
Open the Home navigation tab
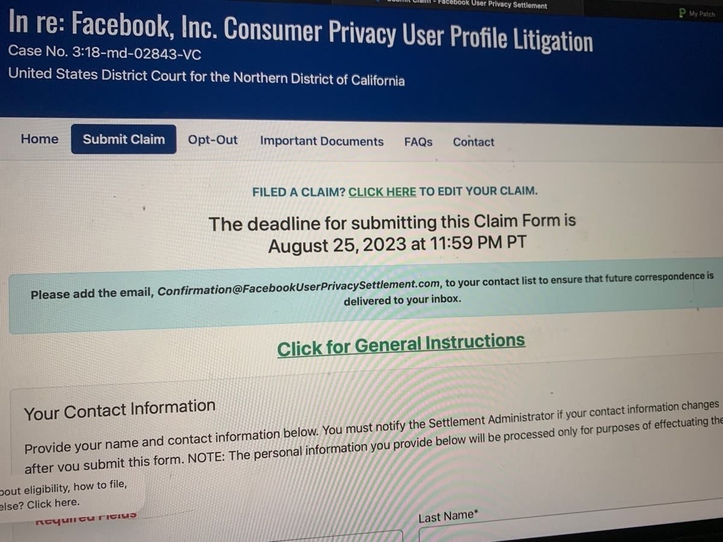[39, 139]
